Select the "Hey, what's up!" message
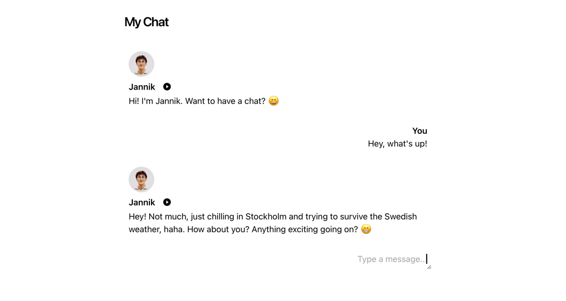Viewport: 566px width, 301px height. click(x=397, y=144)
